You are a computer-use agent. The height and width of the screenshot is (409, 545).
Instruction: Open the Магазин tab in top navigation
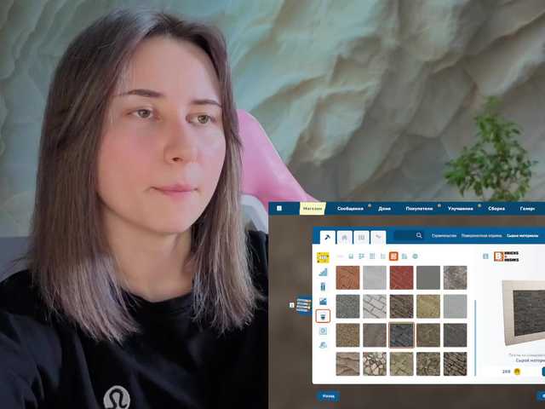tap(313, 209)
